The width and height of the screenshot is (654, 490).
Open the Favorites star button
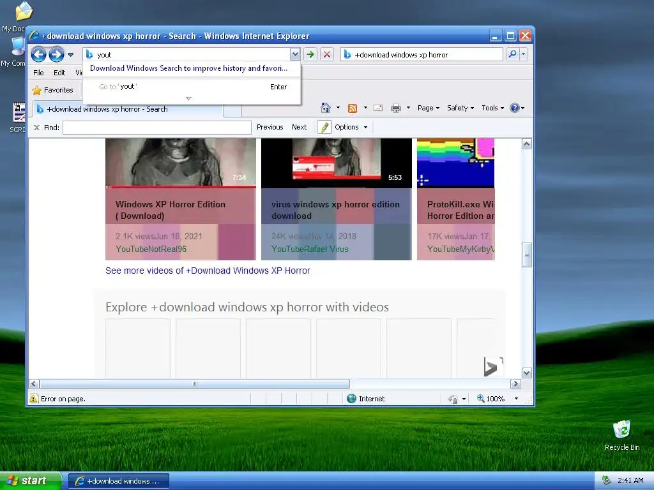(53, 90)
